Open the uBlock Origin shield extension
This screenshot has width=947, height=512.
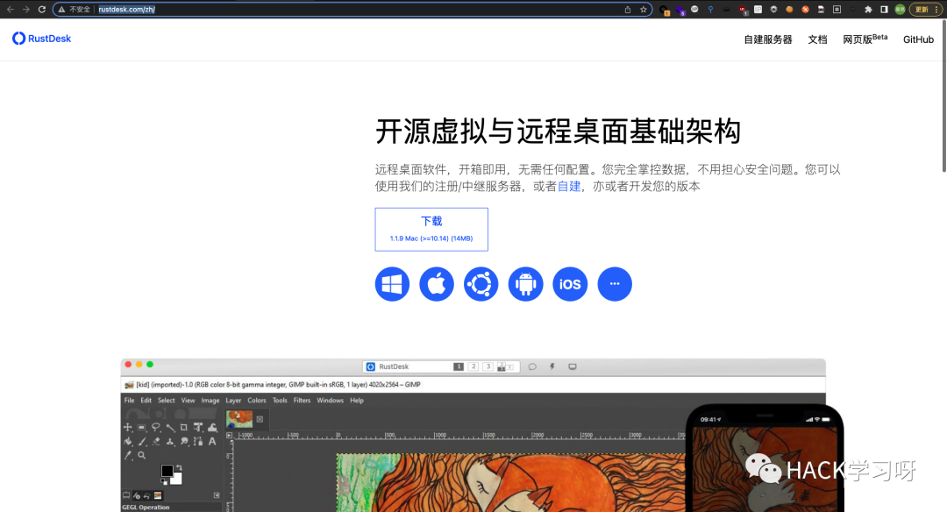point(743,10)
